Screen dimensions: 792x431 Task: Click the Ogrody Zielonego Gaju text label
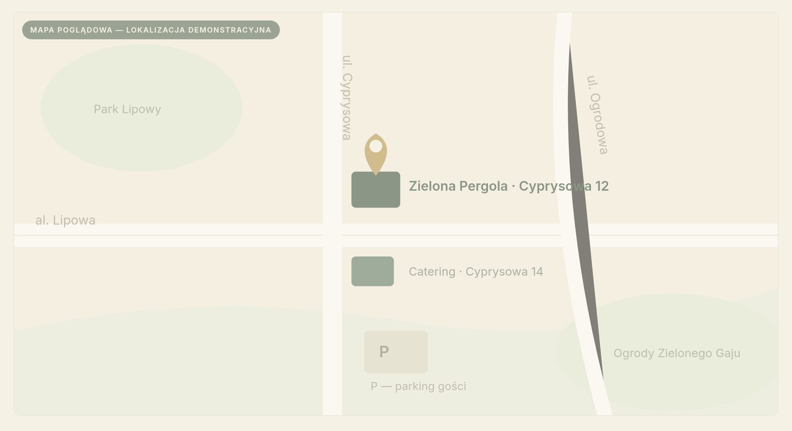pyautogui.click(x=677, y=353)
